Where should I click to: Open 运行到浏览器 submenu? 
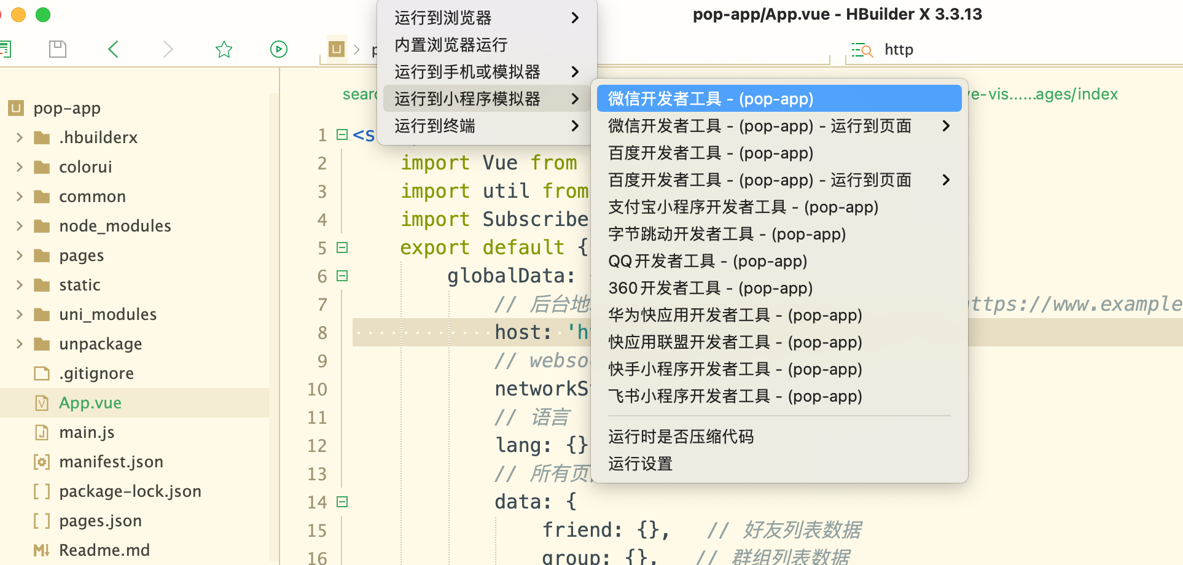pyautogui.click(x=486, y=18)
